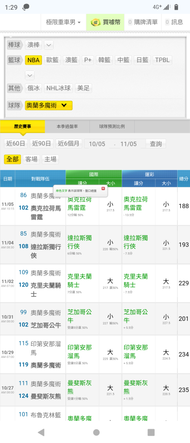
Task: Expand more basketball leagues chevron below NBA
Action: [x=30, y=75]
